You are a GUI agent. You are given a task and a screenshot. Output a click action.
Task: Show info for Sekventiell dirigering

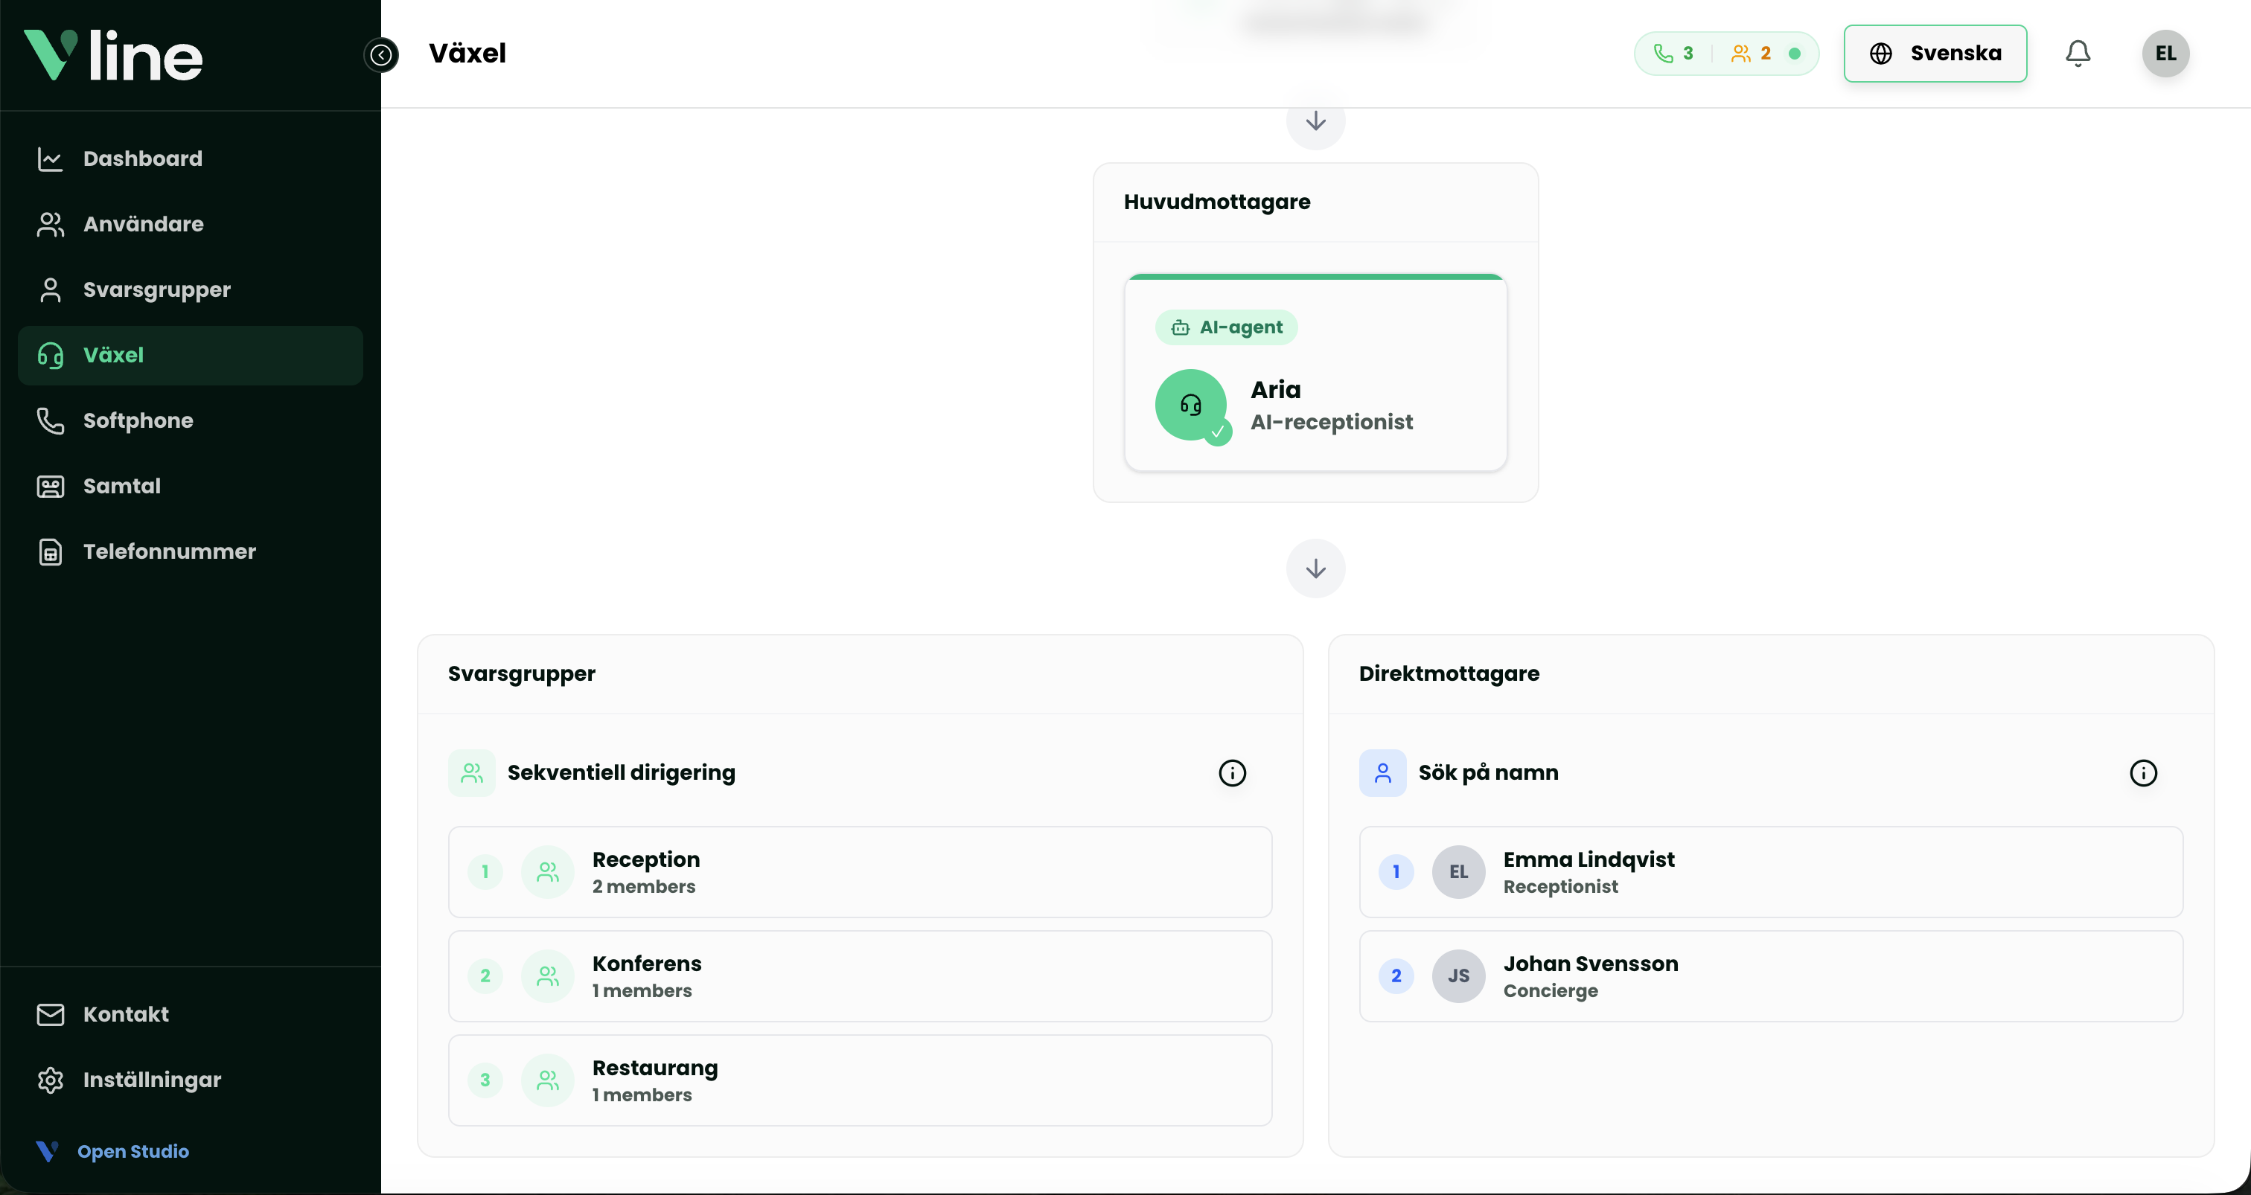[x=1232, y=772]
